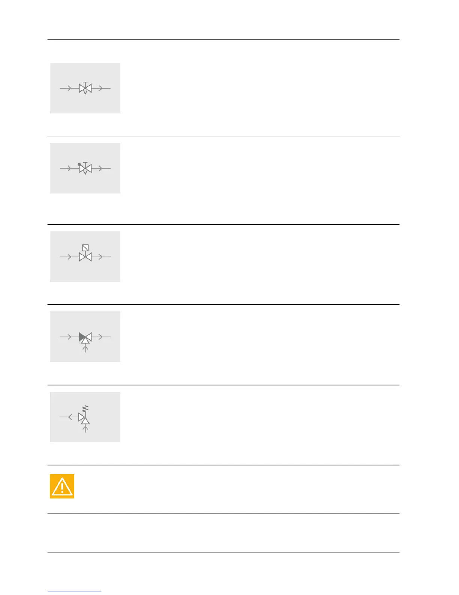Click the gray tile containing the three-way valve
This screenshot has width=459, height=595.
[85, 337]
